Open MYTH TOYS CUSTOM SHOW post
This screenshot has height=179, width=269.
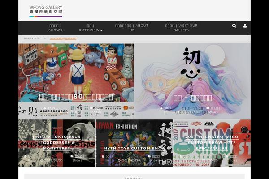tap(134, 148)
